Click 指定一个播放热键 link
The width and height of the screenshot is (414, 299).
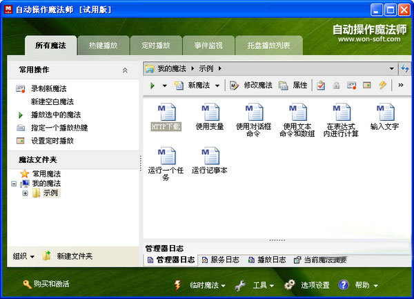(x=59, y=128)
